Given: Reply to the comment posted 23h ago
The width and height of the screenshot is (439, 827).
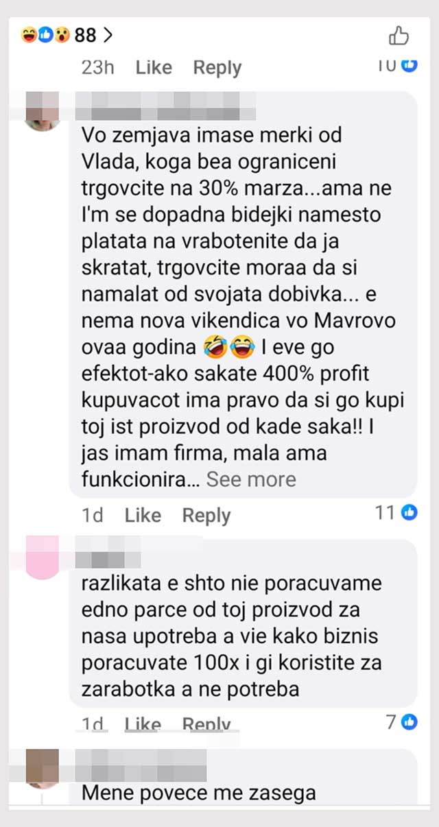Looking at the screenshot, I should (x=217, y=68).
